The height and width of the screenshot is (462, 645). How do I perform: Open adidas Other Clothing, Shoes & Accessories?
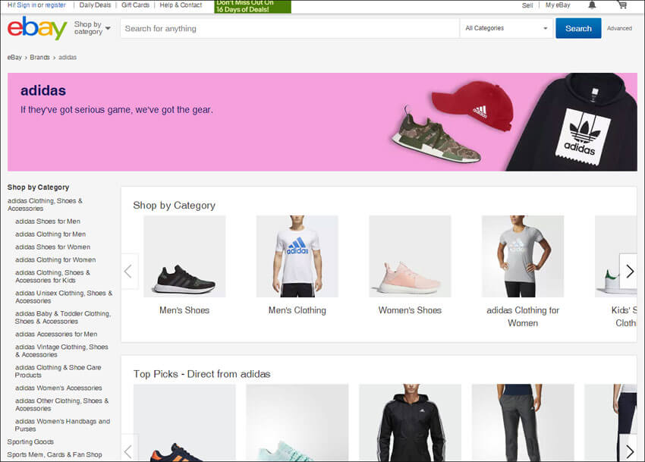(62, 404)
